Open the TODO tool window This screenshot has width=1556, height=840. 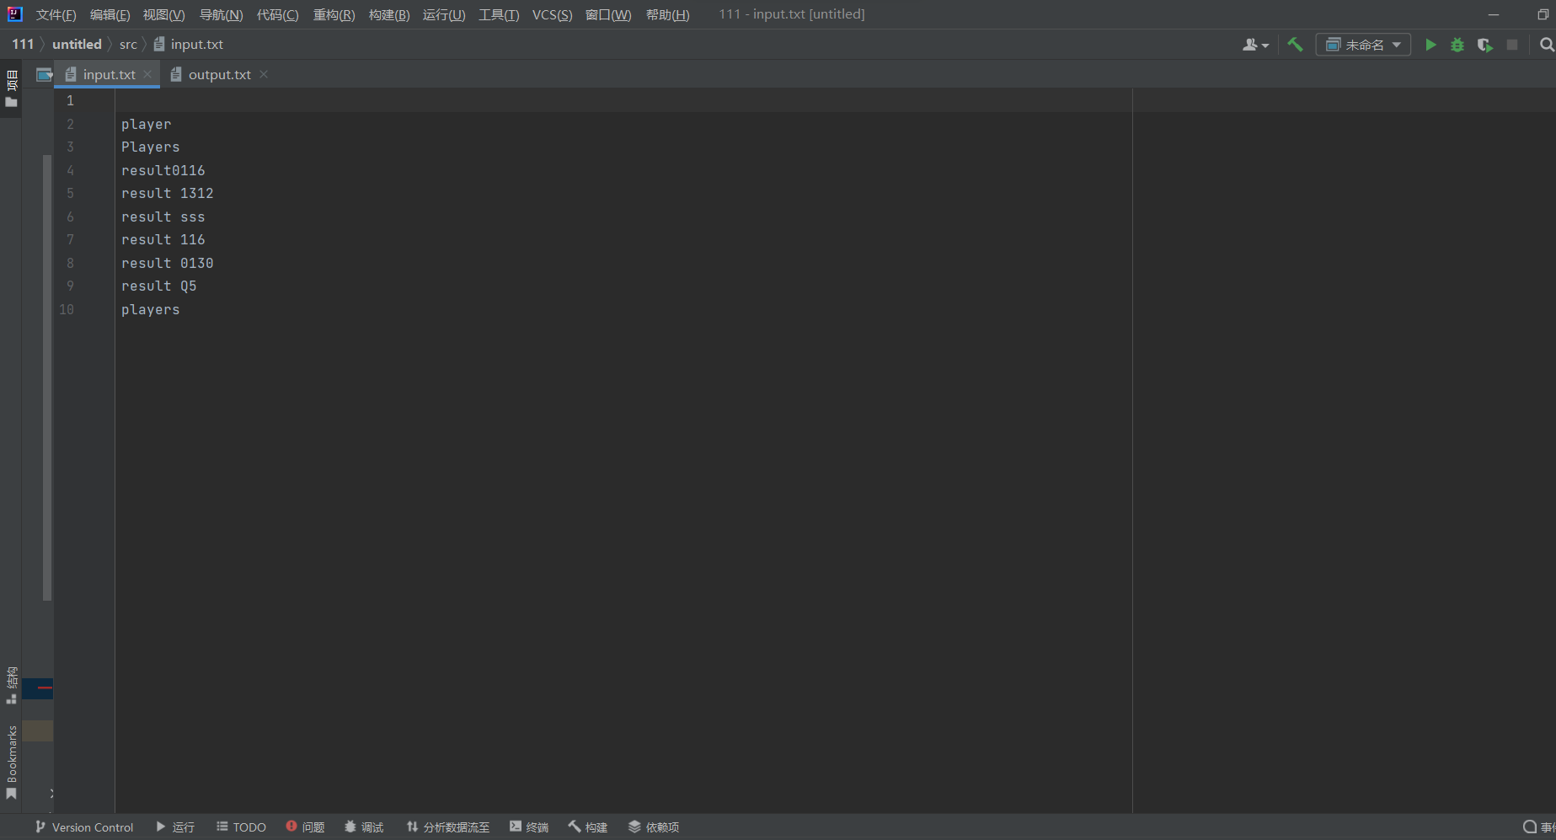click(x=241, y=827)
